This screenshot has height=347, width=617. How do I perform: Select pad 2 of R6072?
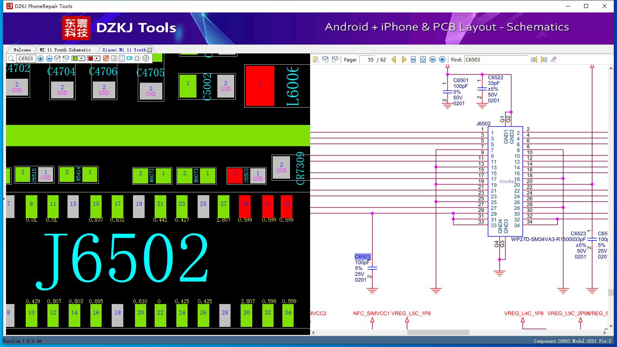(141, 176)
